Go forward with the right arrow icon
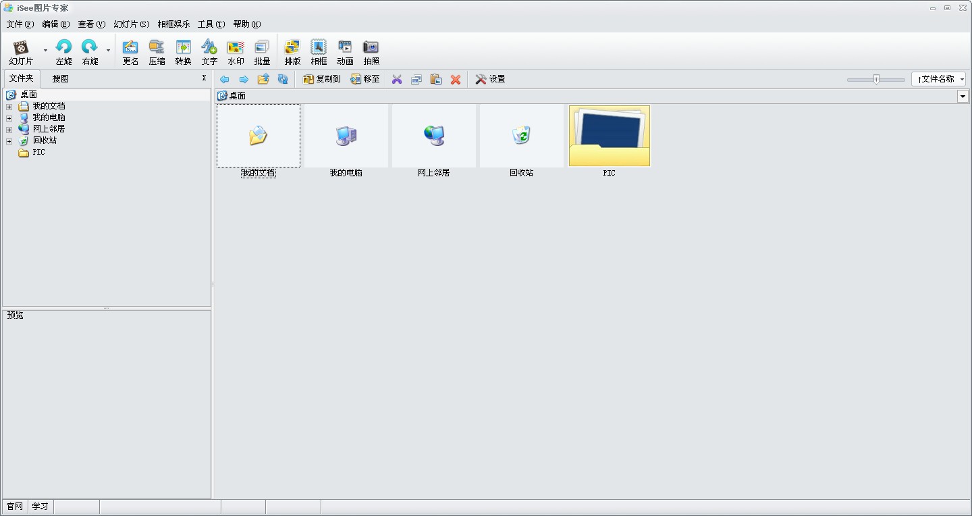 coord(244,79)
